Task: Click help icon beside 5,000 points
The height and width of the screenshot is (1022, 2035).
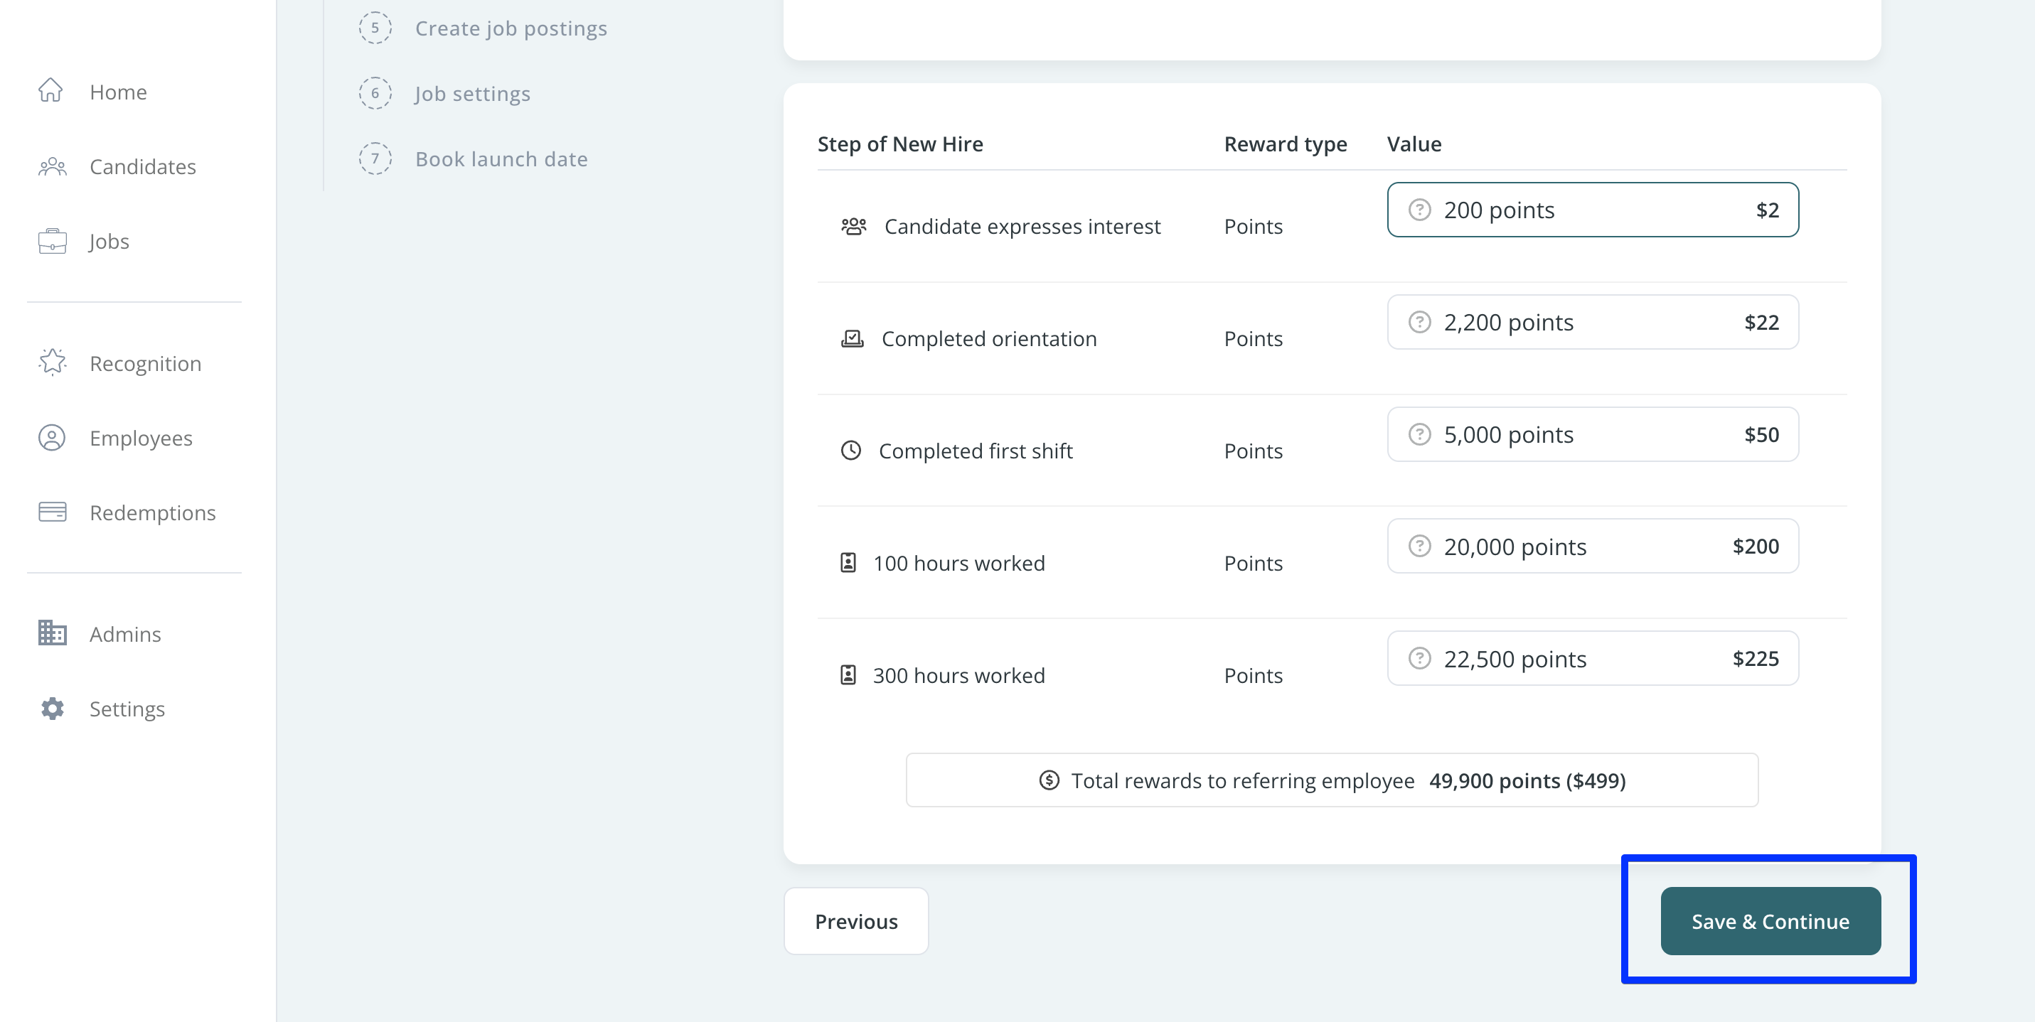Action: tap(1420, 434)
